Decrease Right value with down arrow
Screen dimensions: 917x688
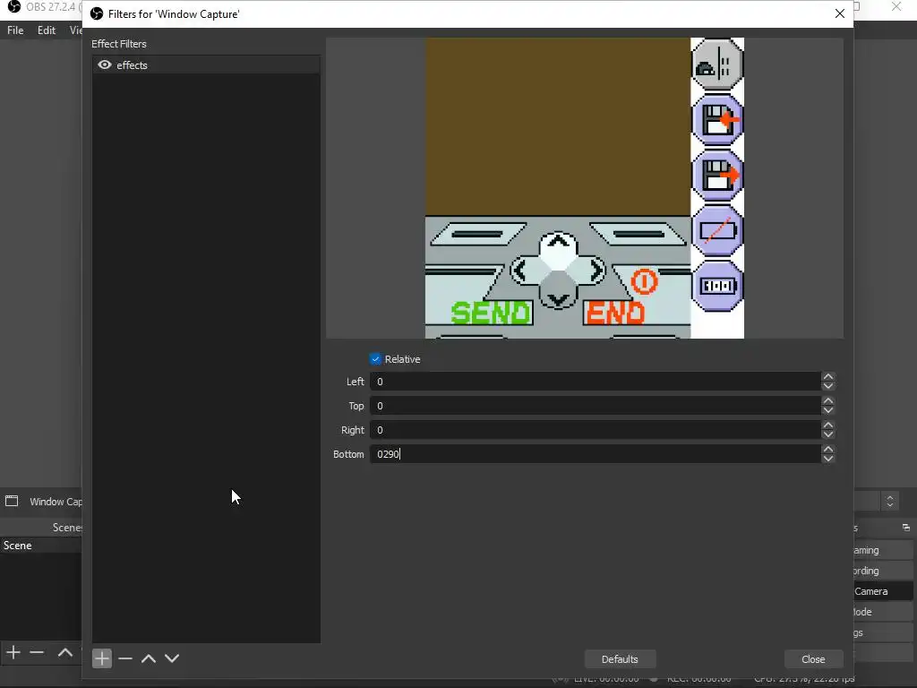[828, 434]
